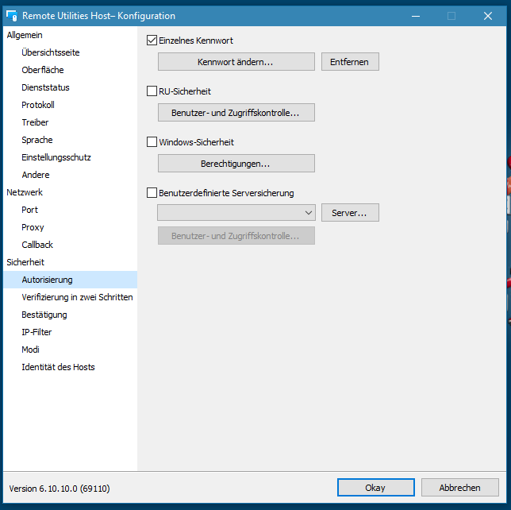Open Benutzer- und Zugriffskontrolle under RU-Sicherheit
Viewport: 511px width, 510px height.
(x=236, y=113)
